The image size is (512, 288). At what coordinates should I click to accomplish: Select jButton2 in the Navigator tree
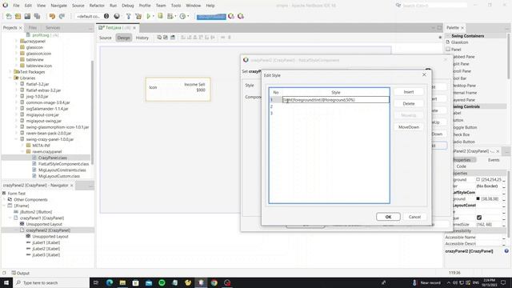pos(36,212)
